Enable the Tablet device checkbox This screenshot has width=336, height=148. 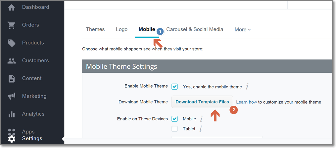[x=174, y=129]
